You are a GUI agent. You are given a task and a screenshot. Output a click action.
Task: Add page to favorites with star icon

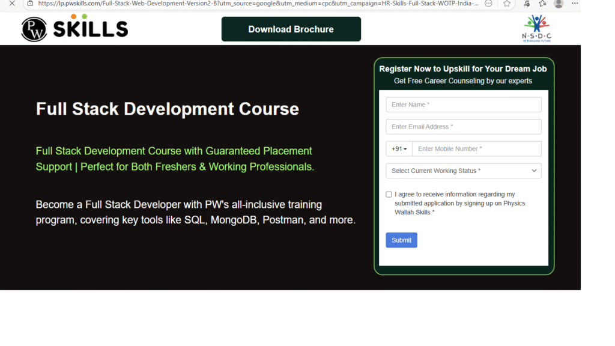[507, 4]
